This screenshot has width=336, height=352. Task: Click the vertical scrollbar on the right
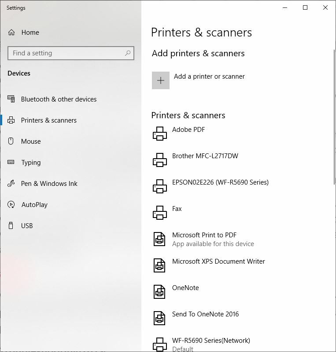335,117
